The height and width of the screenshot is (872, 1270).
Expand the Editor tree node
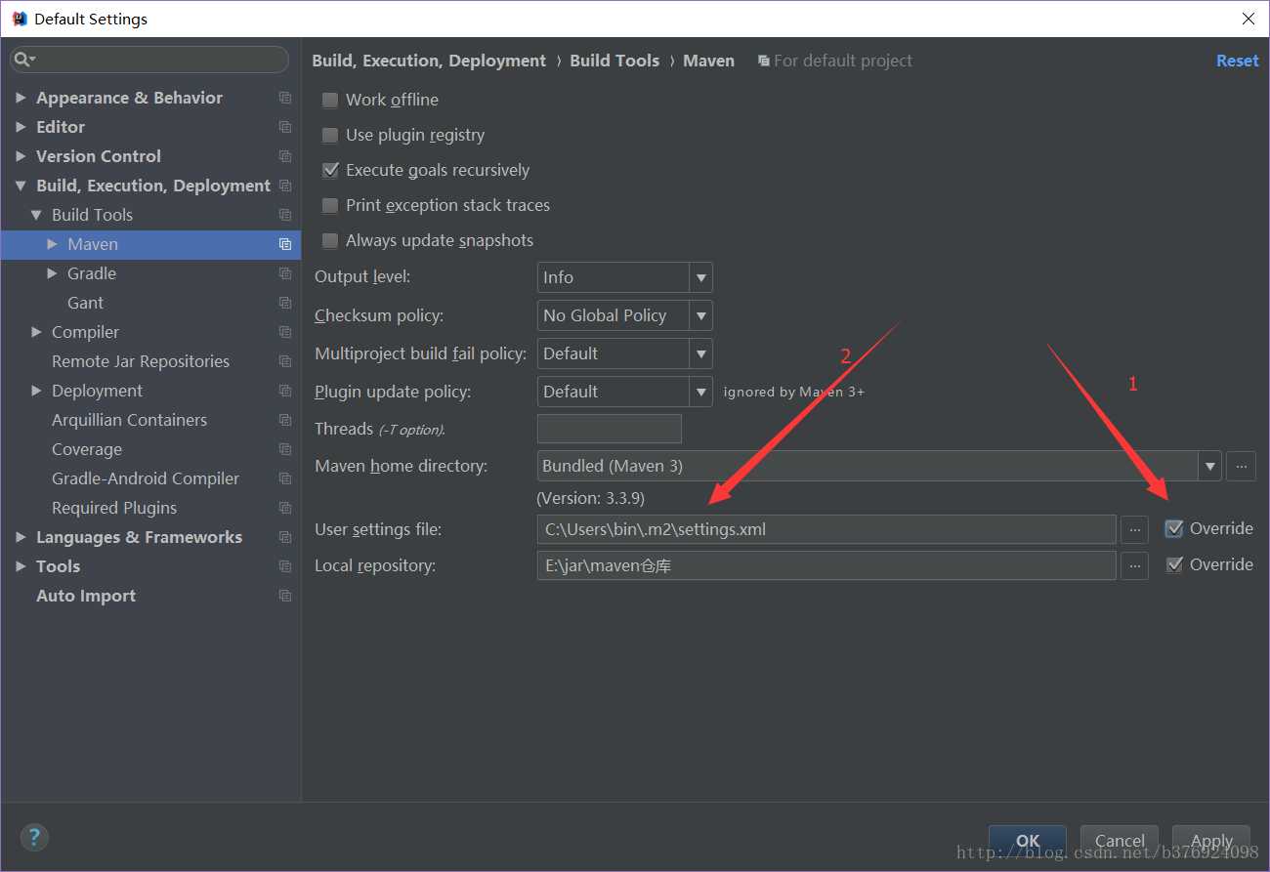click(x=21, y=127)
